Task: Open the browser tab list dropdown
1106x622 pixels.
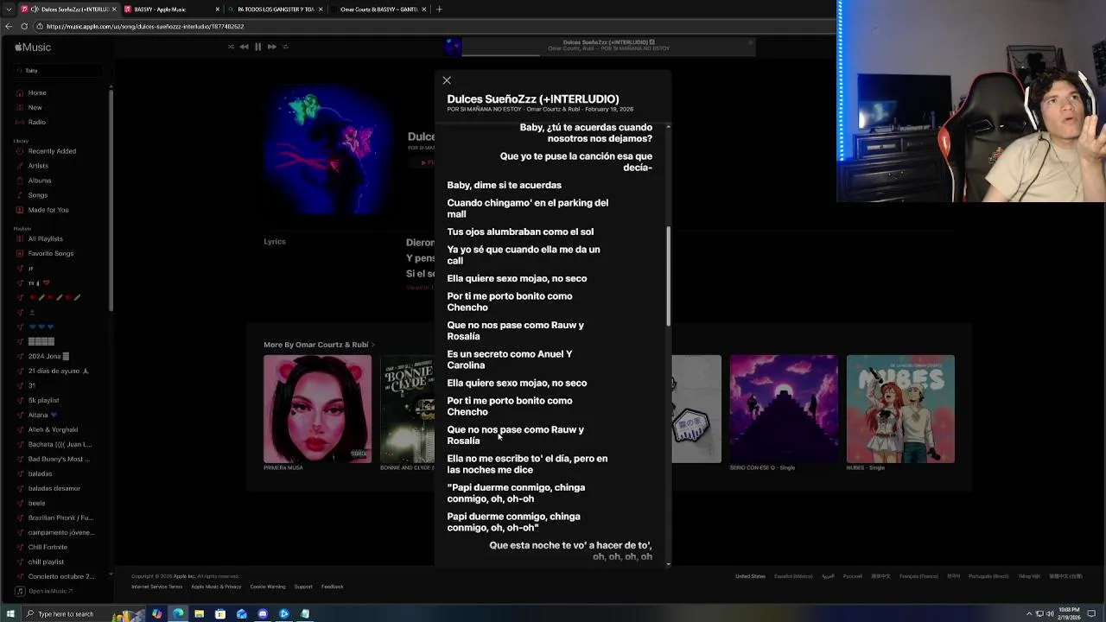Action: (x=8, y=10)
